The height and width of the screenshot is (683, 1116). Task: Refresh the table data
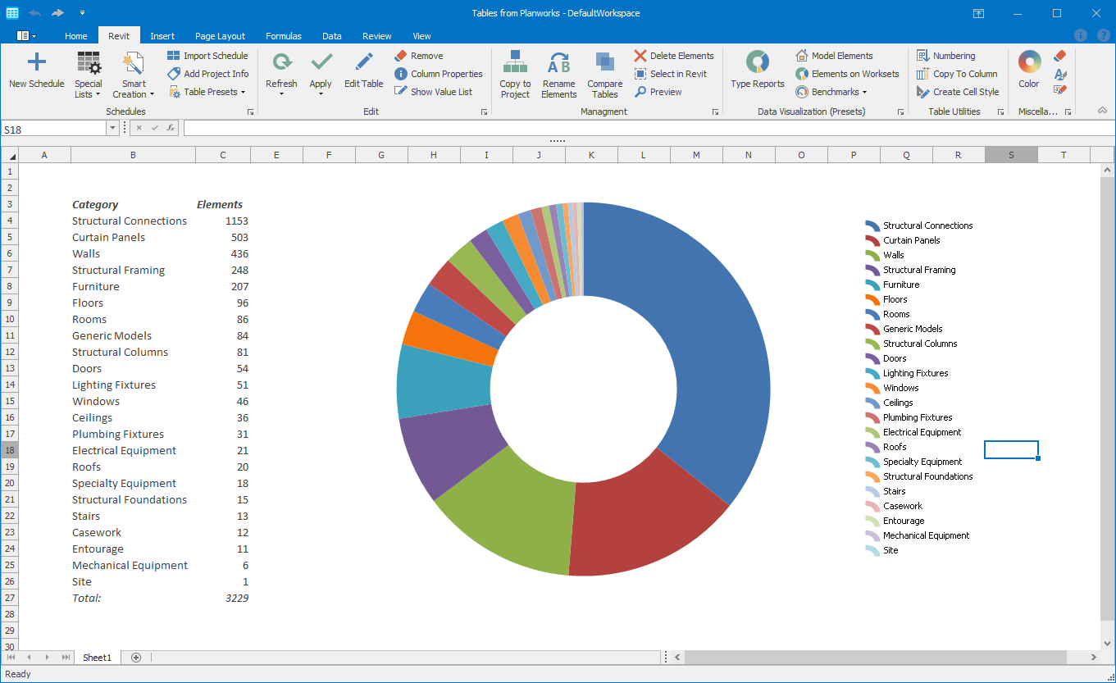281,72
